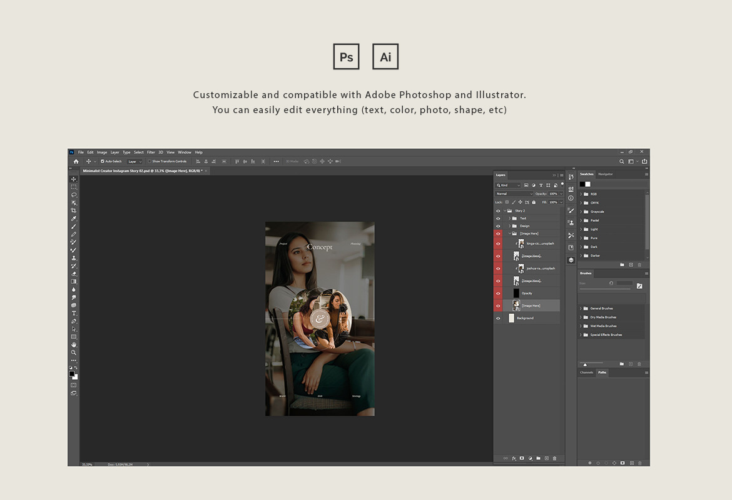
Task: Toggle the layer filter on/off switch
Action: point(562,184)
